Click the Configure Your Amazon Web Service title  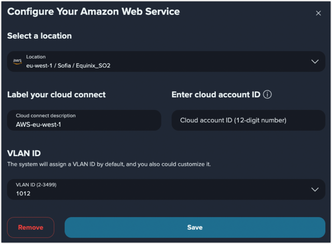93,12
